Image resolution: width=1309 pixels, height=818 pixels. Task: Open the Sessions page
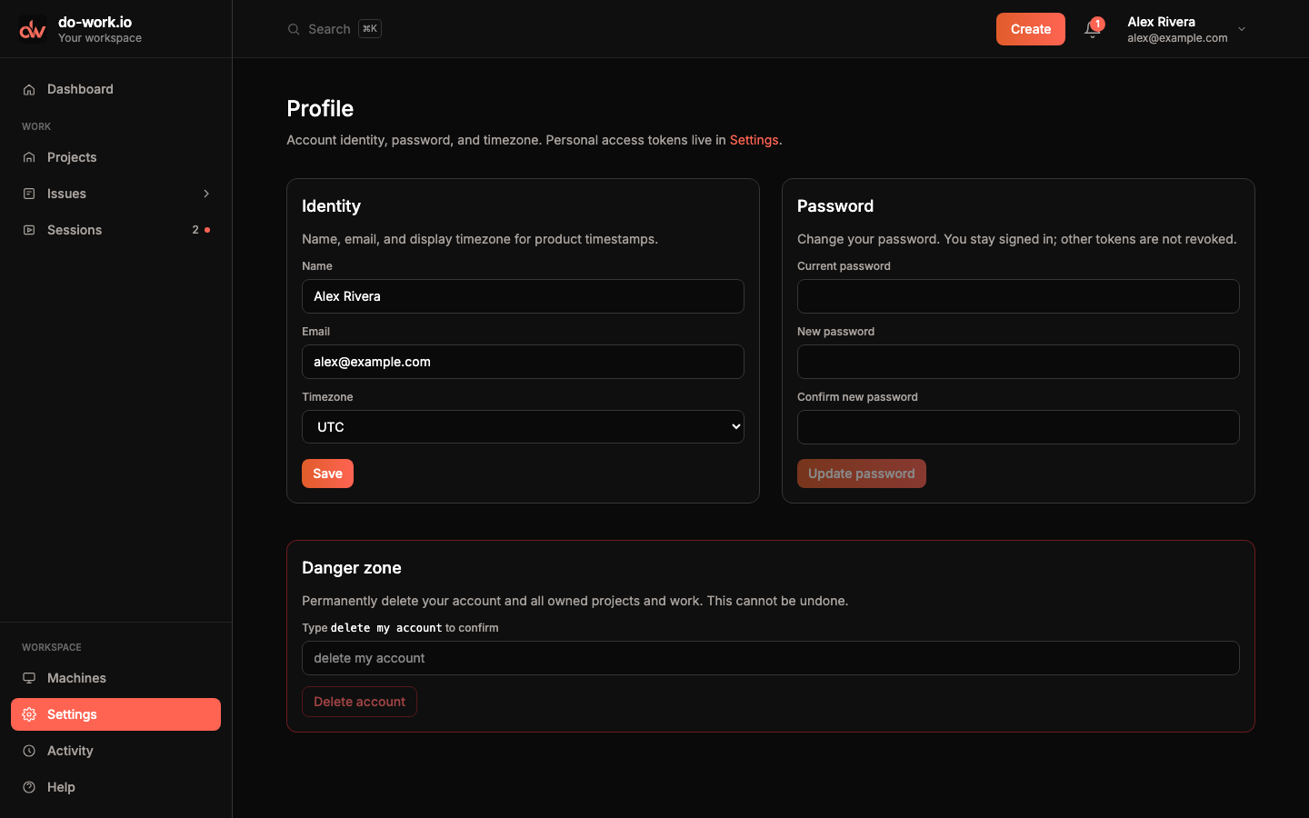click(x=115, y=230)
